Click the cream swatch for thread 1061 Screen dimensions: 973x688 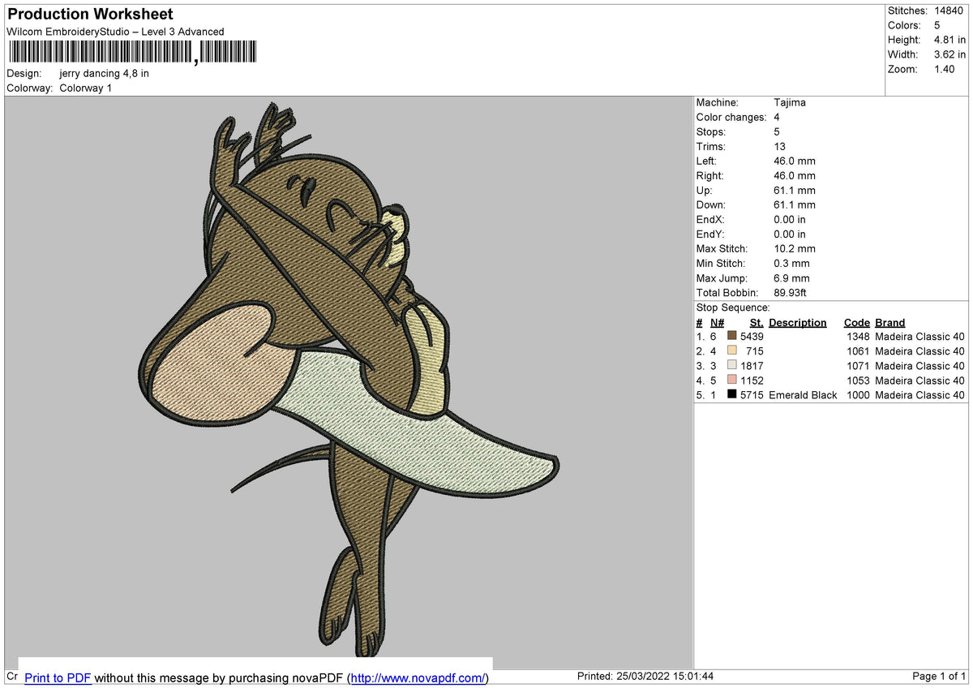[x=732, y=350]
